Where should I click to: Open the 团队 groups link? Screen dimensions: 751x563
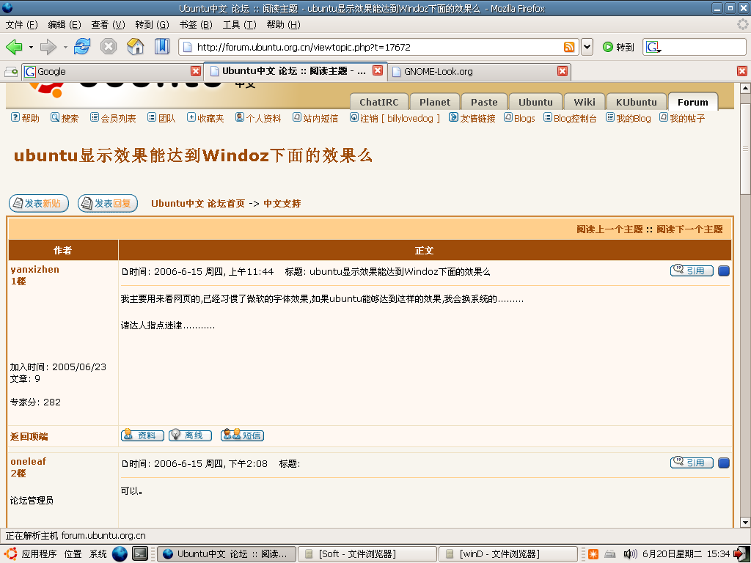coord(161,118)
